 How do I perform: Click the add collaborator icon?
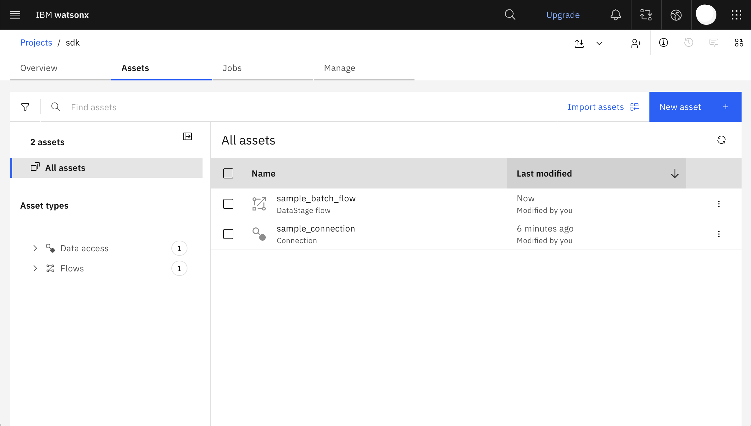pyautogui.click(x=636, y=43)
